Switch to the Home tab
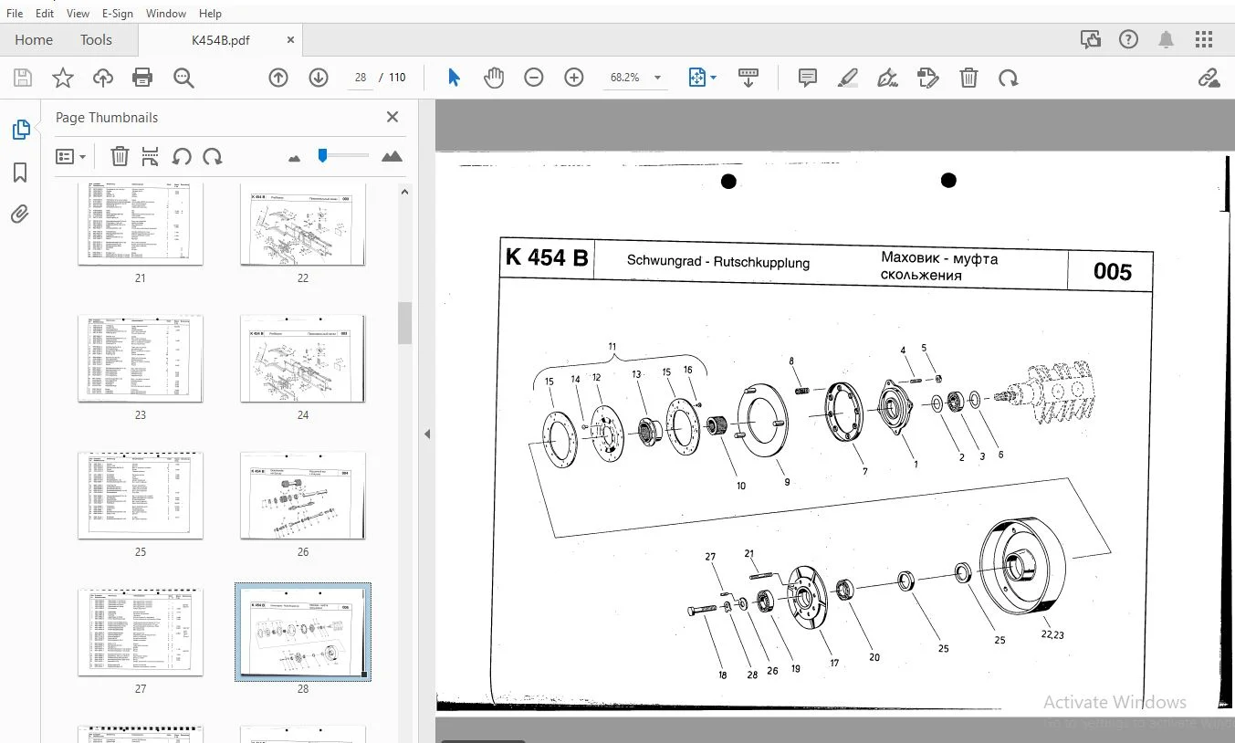This screenshot has width=1235, height=743. tap(34, 40)
